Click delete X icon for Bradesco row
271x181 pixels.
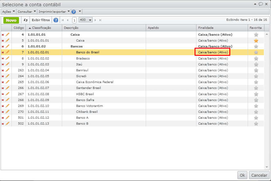tap(3, 59)
